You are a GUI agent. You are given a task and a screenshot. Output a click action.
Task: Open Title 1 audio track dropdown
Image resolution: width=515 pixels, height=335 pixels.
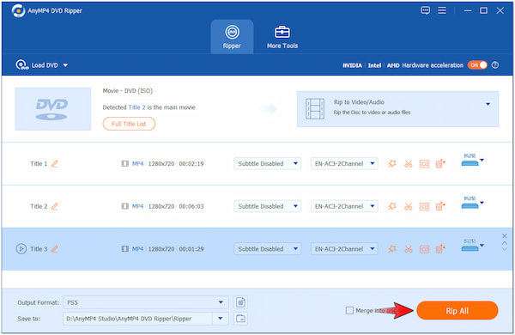point(344,164)
